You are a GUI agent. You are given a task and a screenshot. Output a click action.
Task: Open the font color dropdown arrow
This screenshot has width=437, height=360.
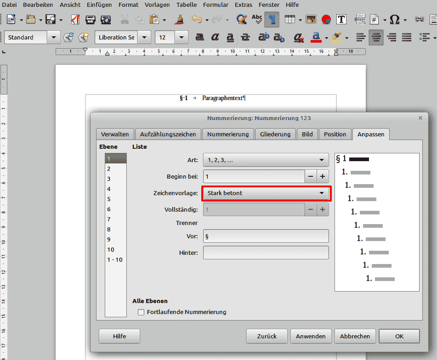point(326,38)
